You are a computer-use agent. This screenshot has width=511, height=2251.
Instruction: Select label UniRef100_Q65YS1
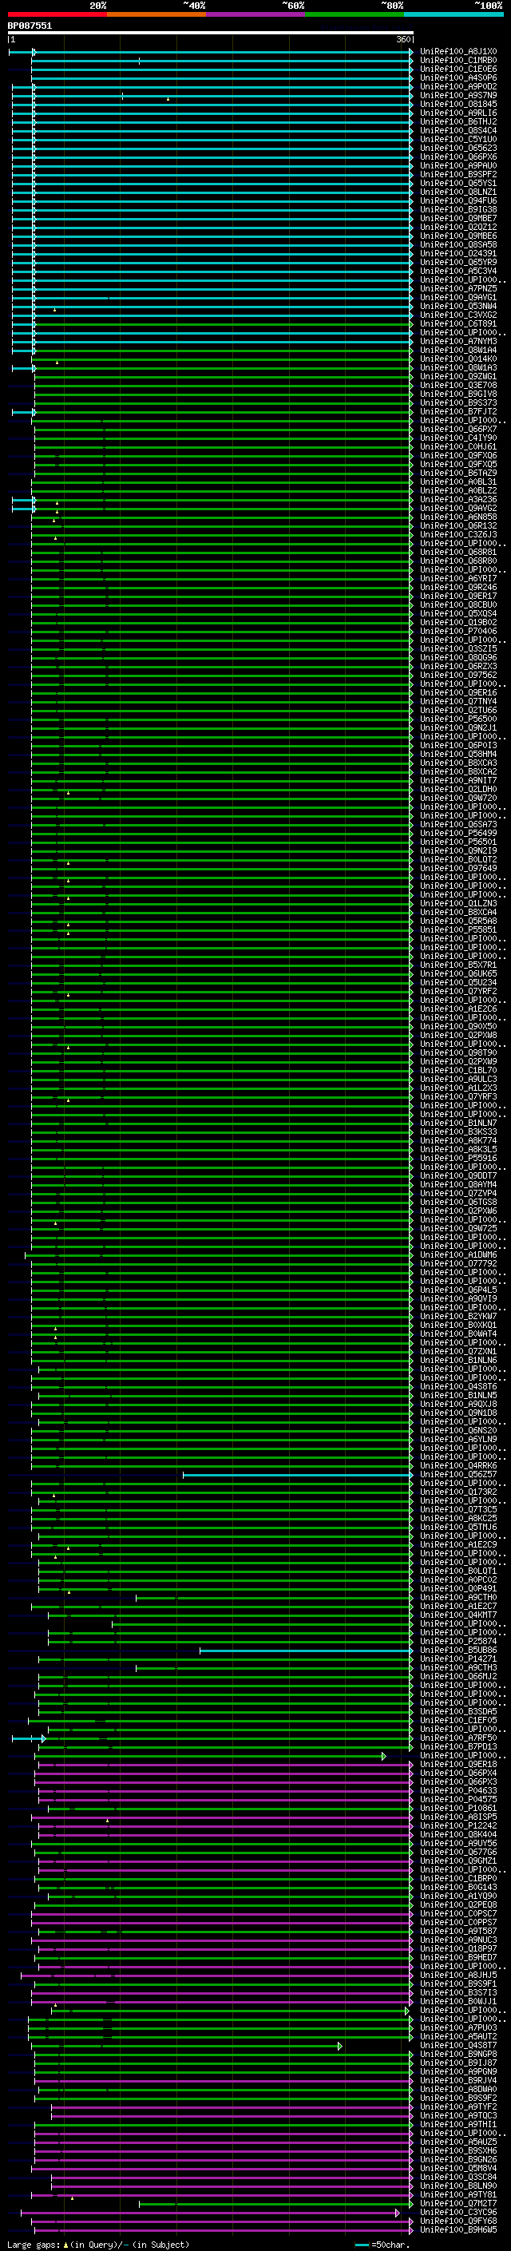coord(458,183)
